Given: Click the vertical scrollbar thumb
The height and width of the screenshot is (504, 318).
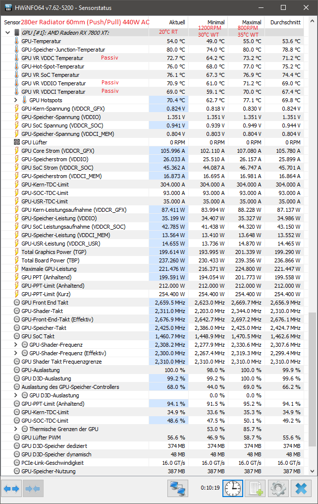Looking at the screenshot, I should tap(312, 379).
